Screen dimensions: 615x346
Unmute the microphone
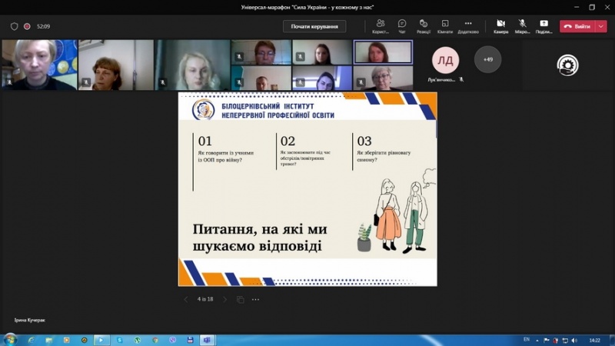tap(522, 25)
